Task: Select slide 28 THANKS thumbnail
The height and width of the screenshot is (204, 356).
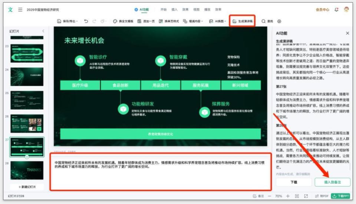Action: 27,170
